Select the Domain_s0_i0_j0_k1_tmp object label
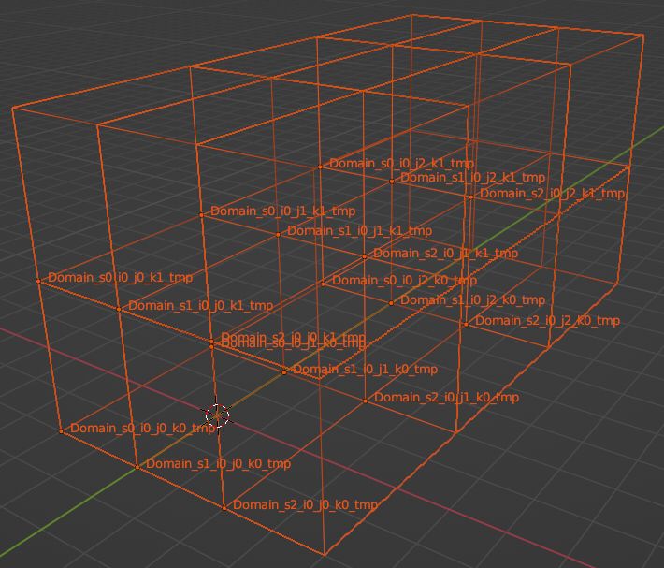Image resolution: width=664 pixels, height=568 pixels. click(x=121, y=278)
